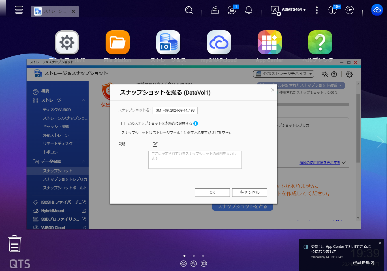Close the ストレージ taskbar tab
The height and width of the screenshot is (271, 387).
pos(73,11)
